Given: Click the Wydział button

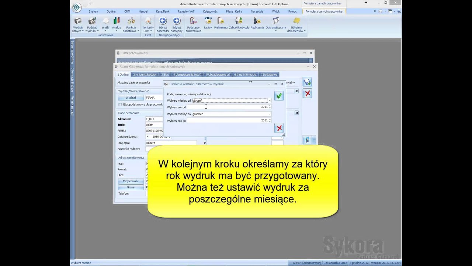Looking at the screenshot, I should 131,98.
